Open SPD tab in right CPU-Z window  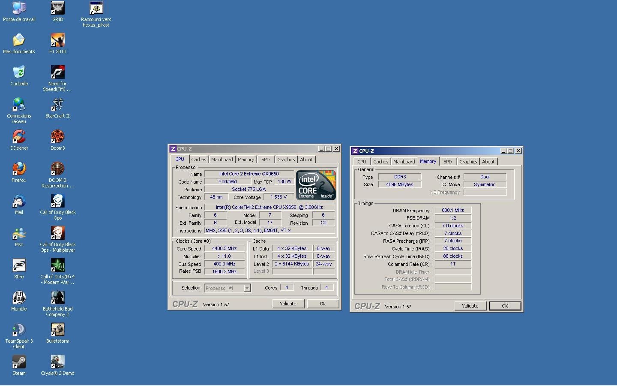(x=448, y=162)
